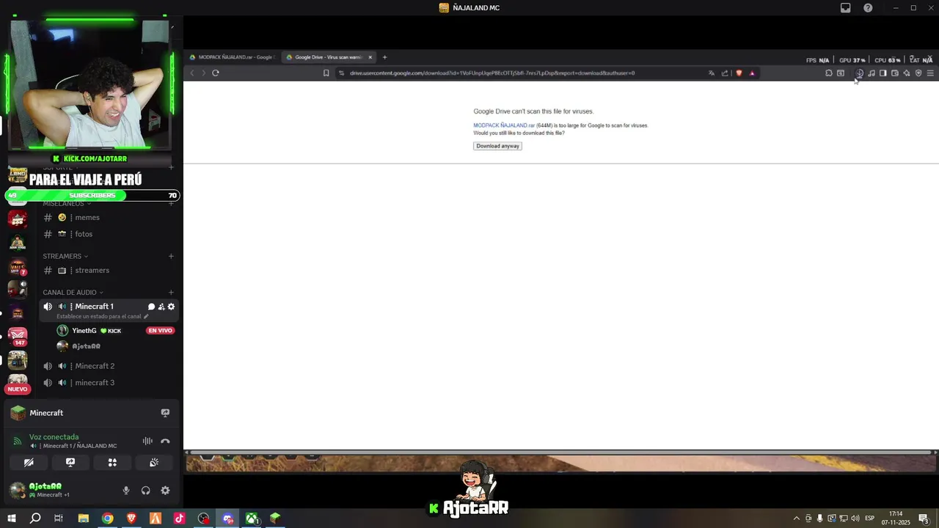
Task: Open Discord help question mark icon
Action: click(x=868, y=8)
